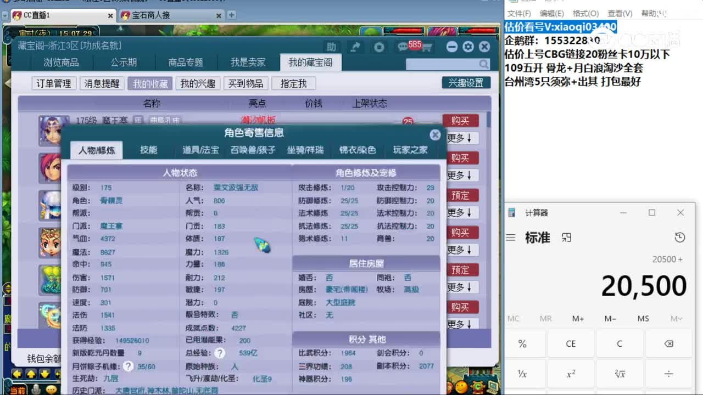Open the 格式(O) menu

585,13
